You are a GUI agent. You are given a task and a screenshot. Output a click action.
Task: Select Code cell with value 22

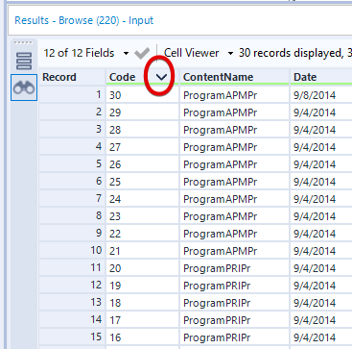tap(143, 234)
